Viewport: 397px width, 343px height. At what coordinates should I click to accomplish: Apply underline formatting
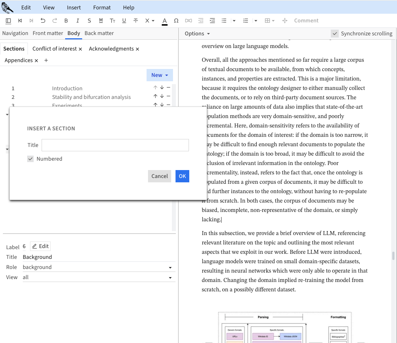point(124,21)
